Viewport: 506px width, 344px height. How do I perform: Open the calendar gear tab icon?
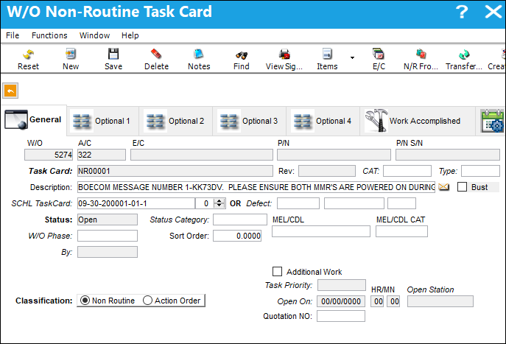[x=492, y=121]
